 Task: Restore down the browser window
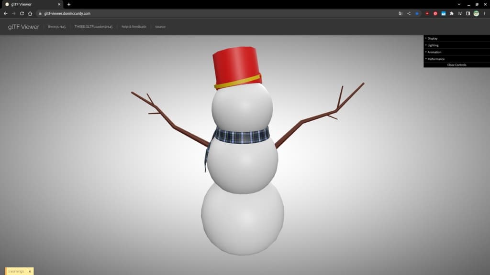point(477,4)
